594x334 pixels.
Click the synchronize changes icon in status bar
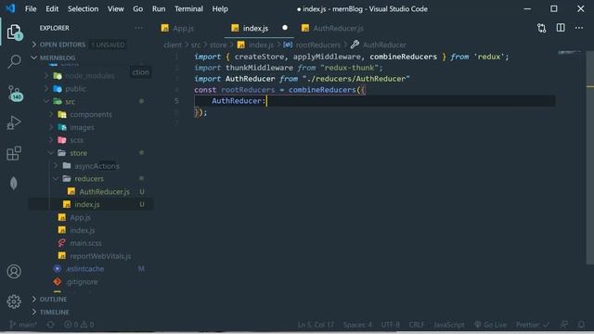(50, 325)
